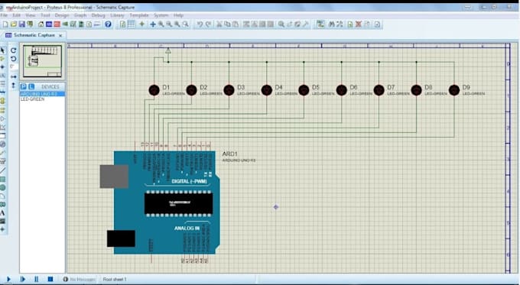Viewport: 520px width, 285px height.
Task: Click the L library button
Action: pyautogui.click(x=31, y=87)
